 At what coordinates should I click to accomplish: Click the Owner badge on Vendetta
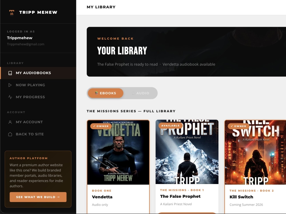click(x=101, y=126)
